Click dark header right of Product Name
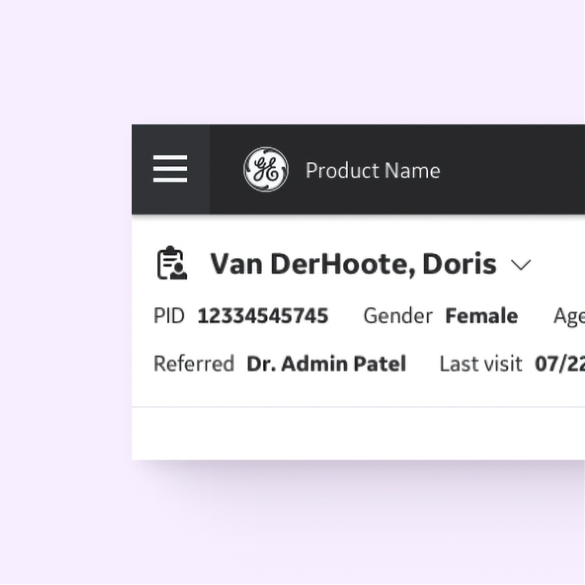 coord(516,170)
